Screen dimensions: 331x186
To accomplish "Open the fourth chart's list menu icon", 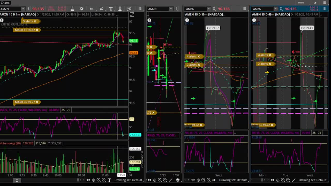I will (x=324, y=9).
